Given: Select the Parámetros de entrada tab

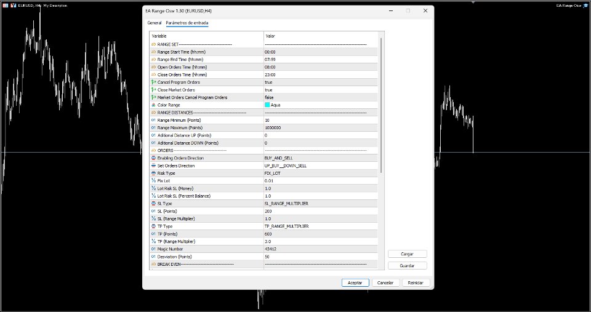Looking at the screenshot, I should pyautogui.click(x=187, y=23).
